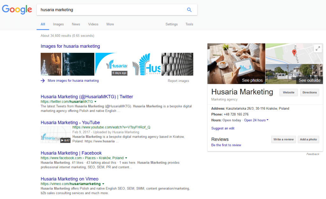Image resolution: width=326 pixels, height=199 pixels.
Task: Click Be the first to review
Action: tap(226, 145)
